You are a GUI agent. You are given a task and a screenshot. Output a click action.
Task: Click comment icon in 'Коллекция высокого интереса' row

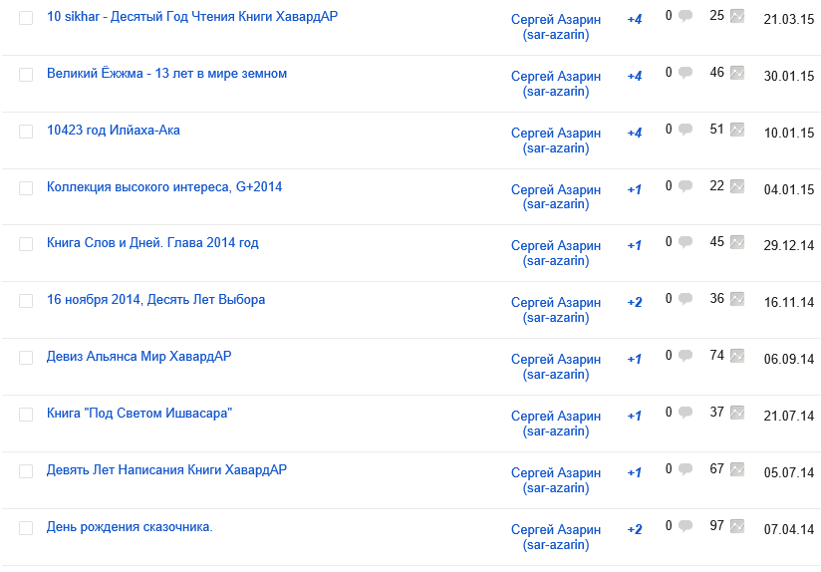[685, 186]
